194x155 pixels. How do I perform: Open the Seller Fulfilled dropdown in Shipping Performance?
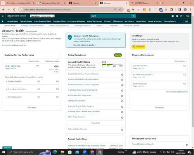[x=181, y=61]
